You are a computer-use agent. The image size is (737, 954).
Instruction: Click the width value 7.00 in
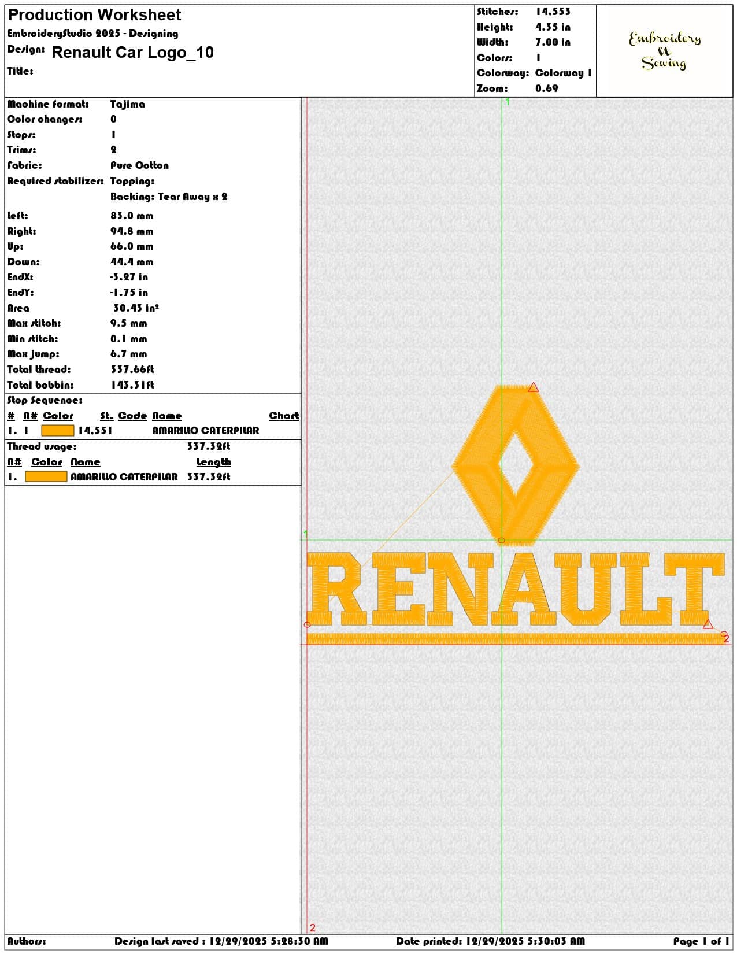553,42
